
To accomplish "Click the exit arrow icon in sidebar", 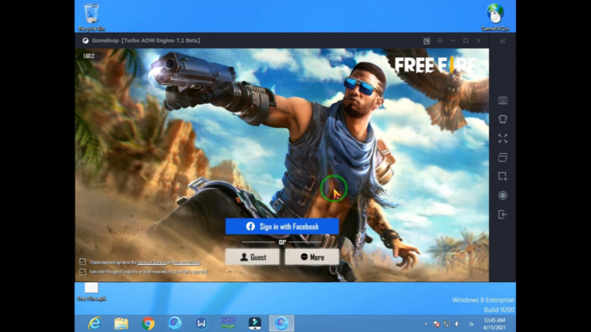I will pos(502,215).
